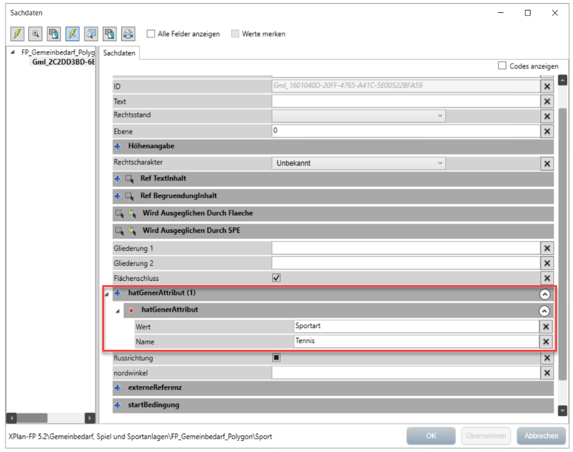Click the tree panel's left scroll arrow

12,418
